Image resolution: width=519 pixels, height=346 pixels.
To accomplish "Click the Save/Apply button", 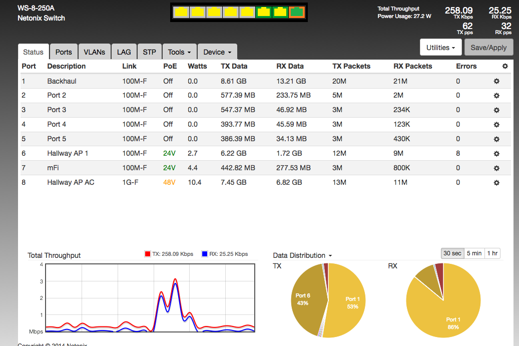I will pyautogui.click(x=489, y=48).
